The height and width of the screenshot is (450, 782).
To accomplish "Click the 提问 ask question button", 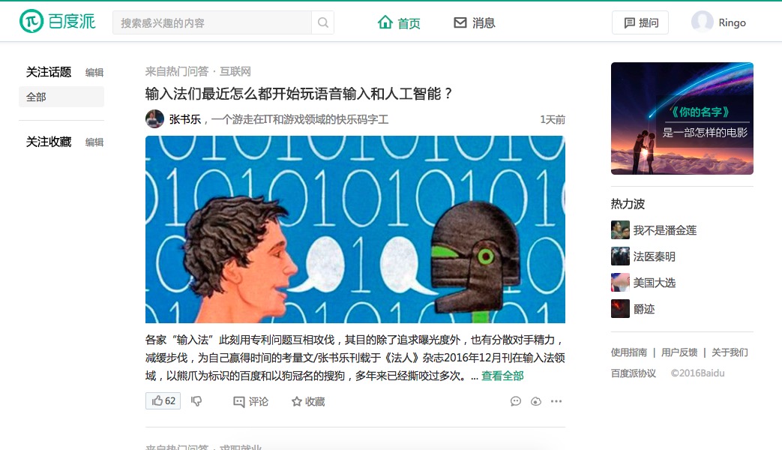I will pyautogui.click(x=640, y=22).
